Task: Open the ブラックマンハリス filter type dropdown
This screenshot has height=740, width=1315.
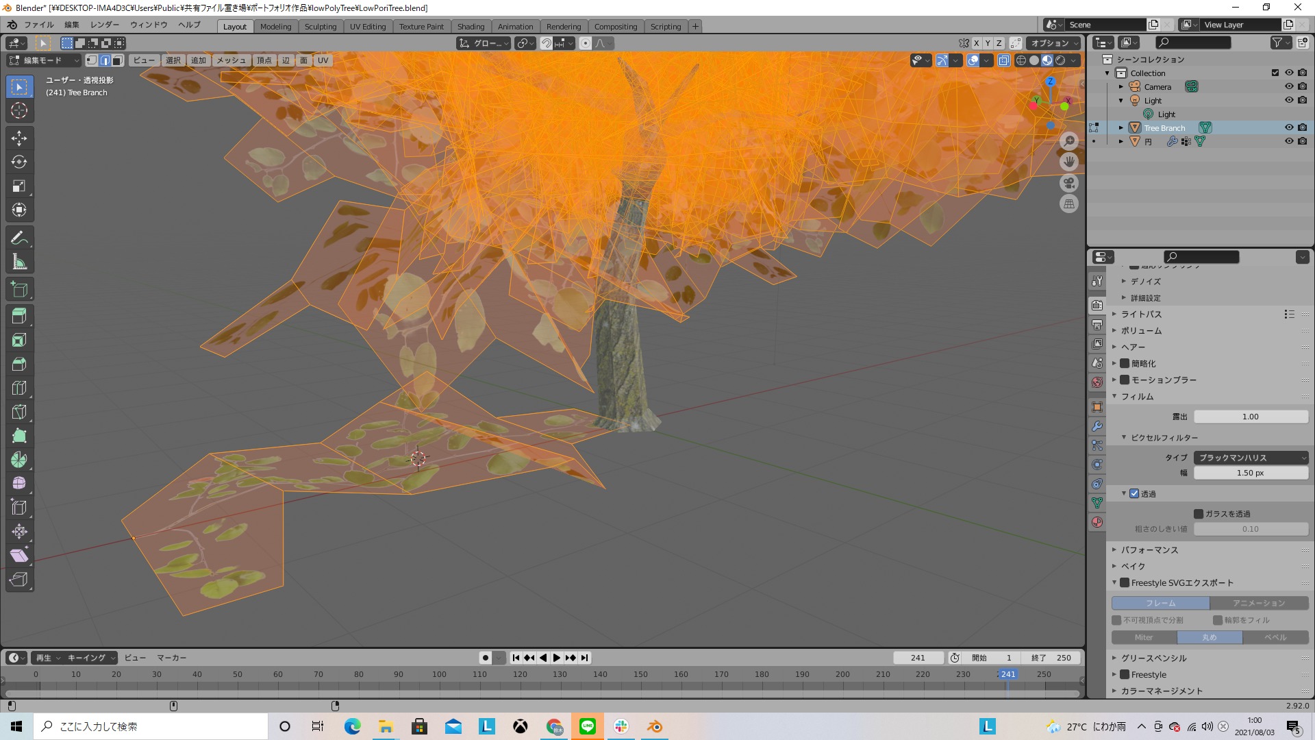Action: (1251, 458)
